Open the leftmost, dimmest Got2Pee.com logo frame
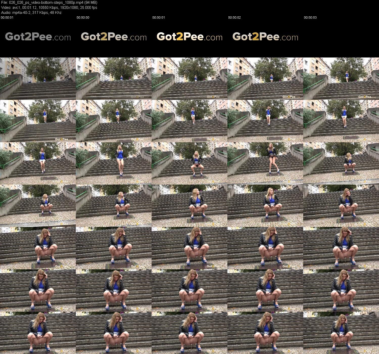 [38, 37]
